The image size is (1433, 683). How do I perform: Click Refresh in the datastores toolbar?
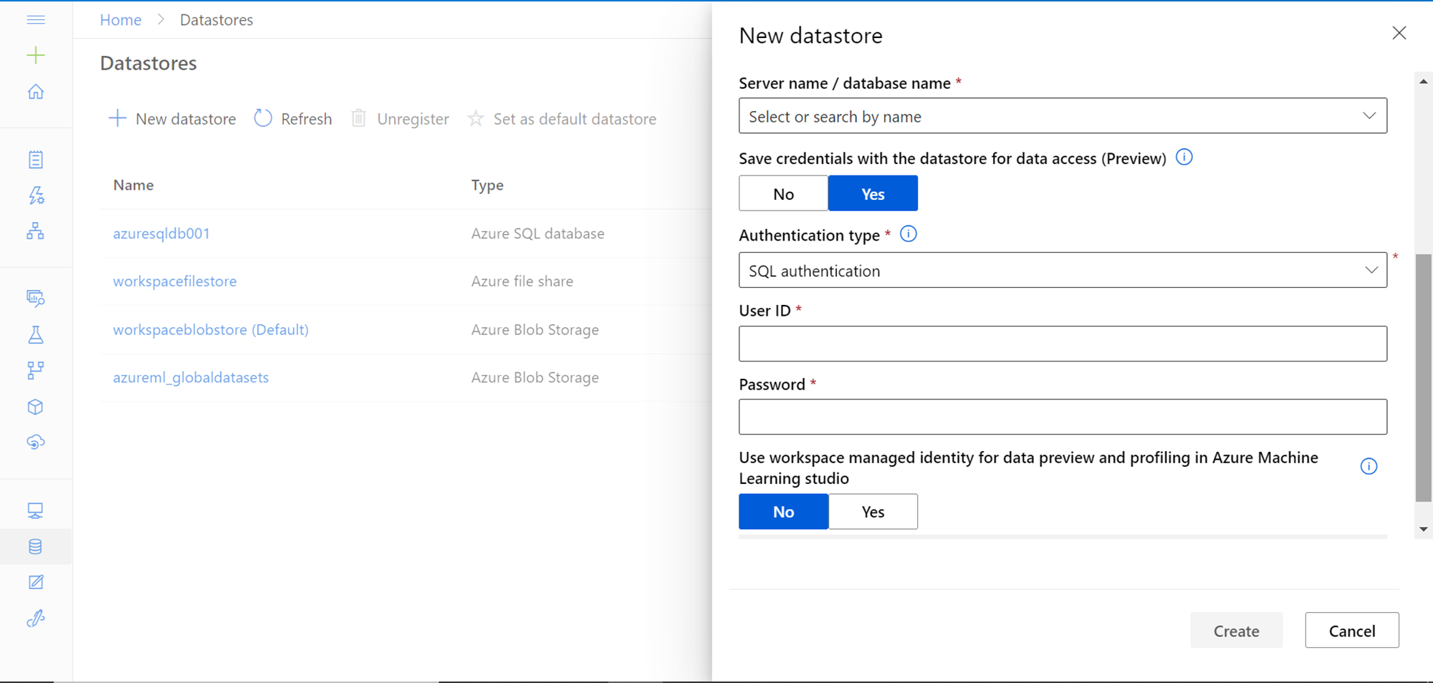[x=293, y=119]
